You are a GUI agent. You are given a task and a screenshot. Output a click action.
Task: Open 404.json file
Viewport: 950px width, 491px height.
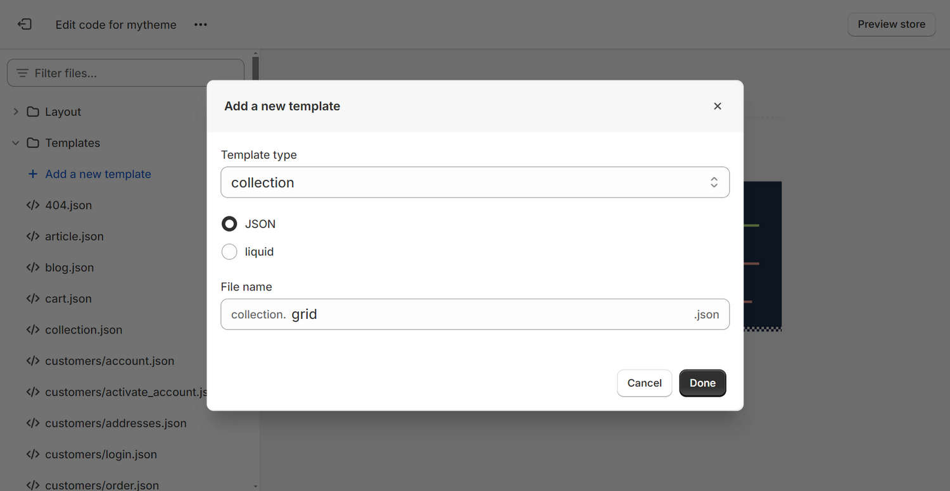(x=68, y=205)
